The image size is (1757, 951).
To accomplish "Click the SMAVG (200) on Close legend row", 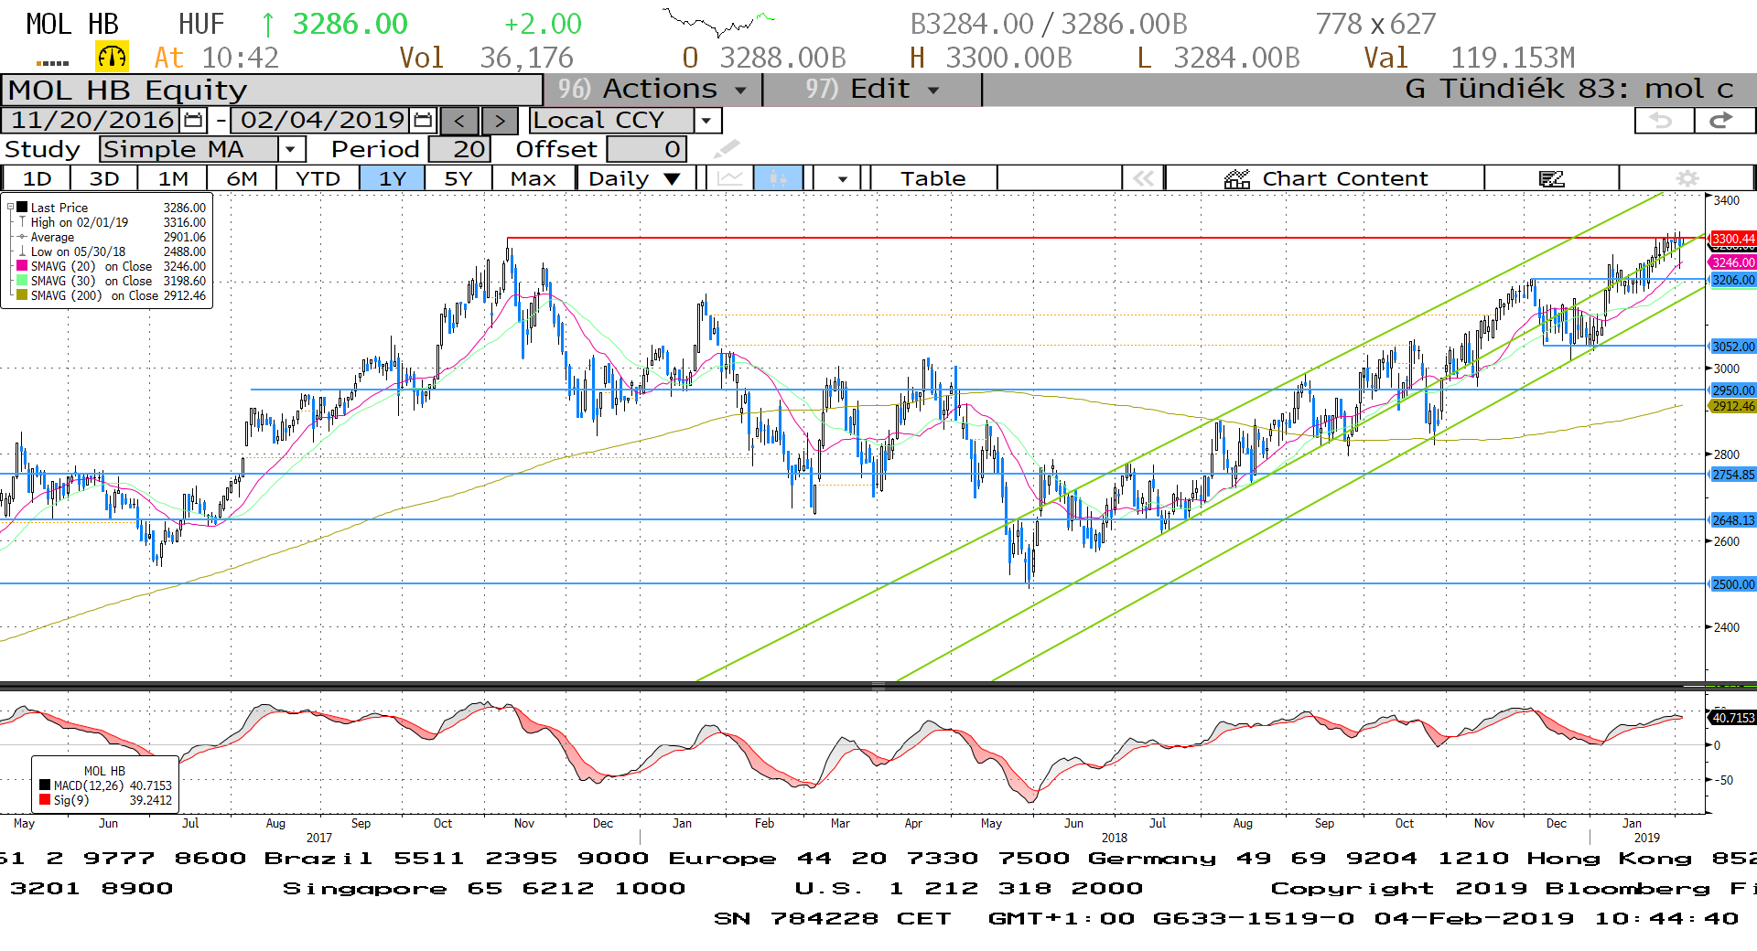I will pyautogui.click(x=111, y=295).
